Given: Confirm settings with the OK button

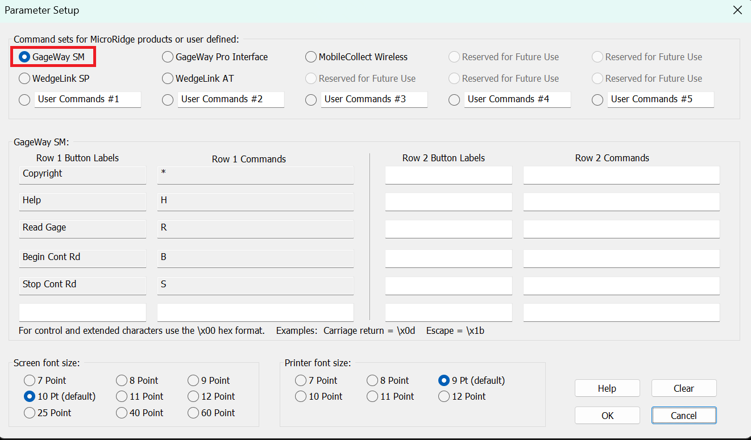Looking at the screenshot, I should [607, 416].
